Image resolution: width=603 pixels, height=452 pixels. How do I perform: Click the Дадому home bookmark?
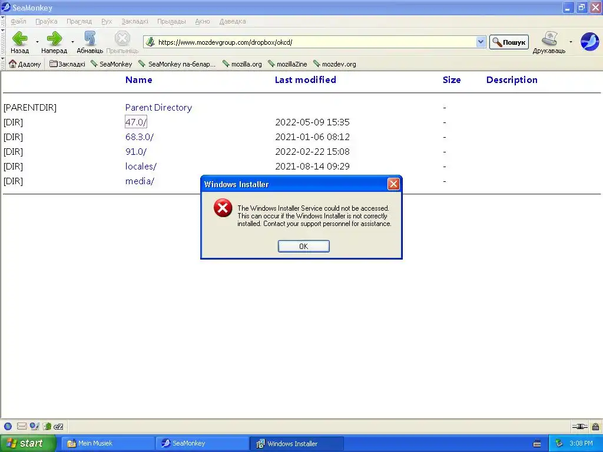tap(25, 64)
